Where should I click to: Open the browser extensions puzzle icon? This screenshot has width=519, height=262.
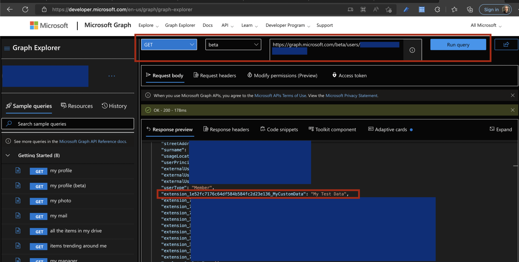pyautogui.click(x=437, y=10)
